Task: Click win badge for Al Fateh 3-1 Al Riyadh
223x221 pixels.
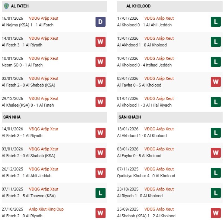Action: point(100,42)
